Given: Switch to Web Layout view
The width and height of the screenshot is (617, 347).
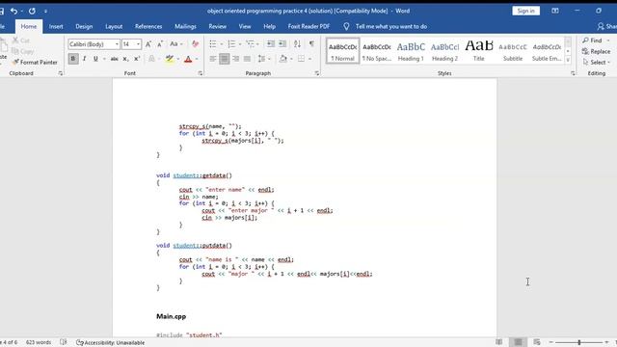Looking at the screenshot, I should 537,342.
